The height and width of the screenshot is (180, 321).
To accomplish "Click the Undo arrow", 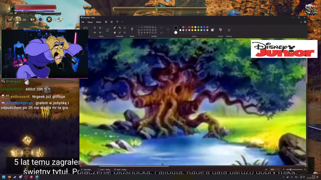I will click(117, 22).
